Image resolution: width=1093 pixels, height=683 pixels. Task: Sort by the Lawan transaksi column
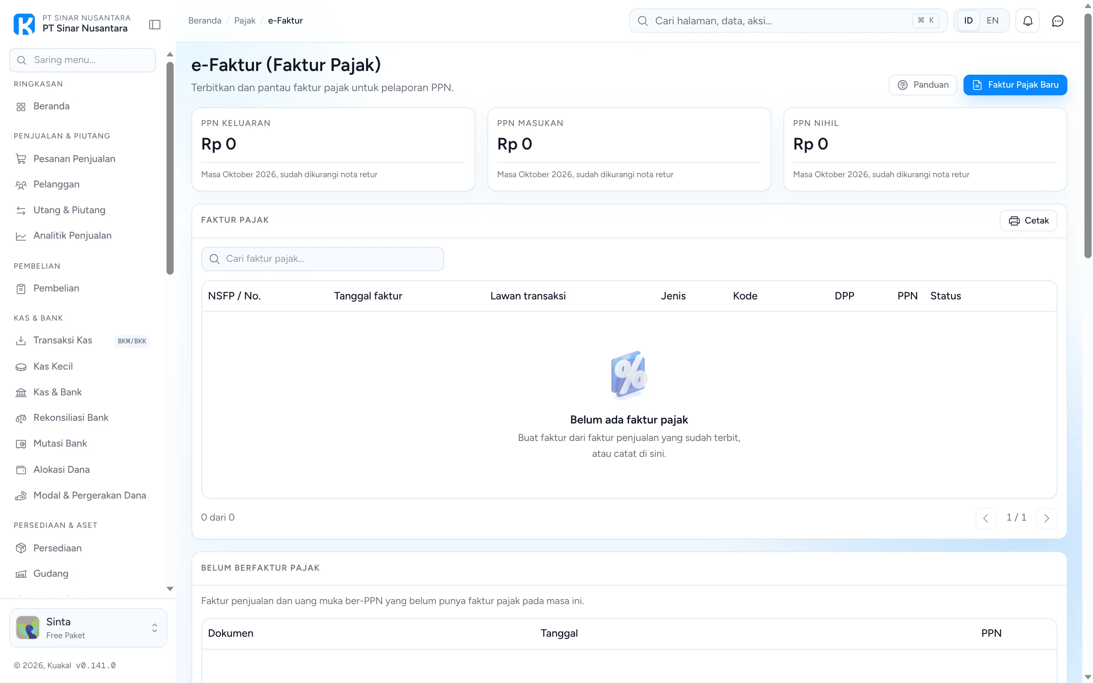pos(528,296)
